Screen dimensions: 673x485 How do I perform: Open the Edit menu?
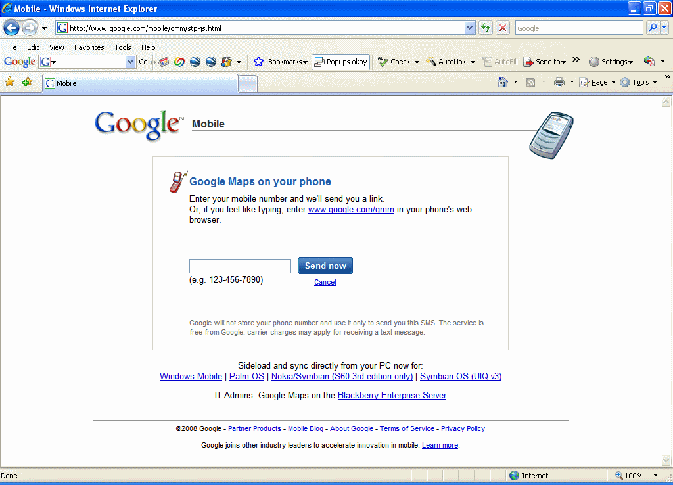tap(33, 47)
